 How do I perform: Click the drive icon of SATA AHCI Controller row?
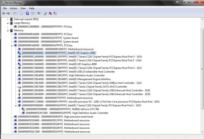point(19,87)
